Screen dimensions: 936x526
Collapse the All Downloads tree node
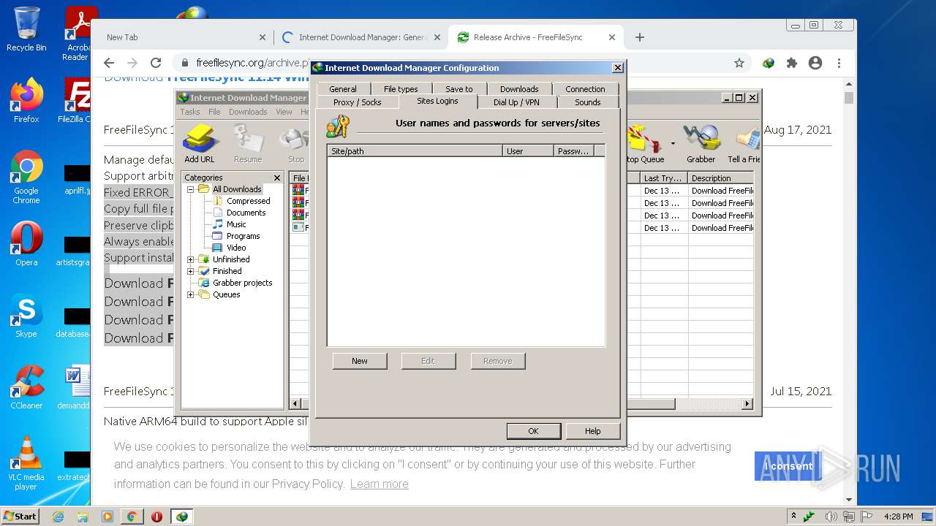click(191, 189)
